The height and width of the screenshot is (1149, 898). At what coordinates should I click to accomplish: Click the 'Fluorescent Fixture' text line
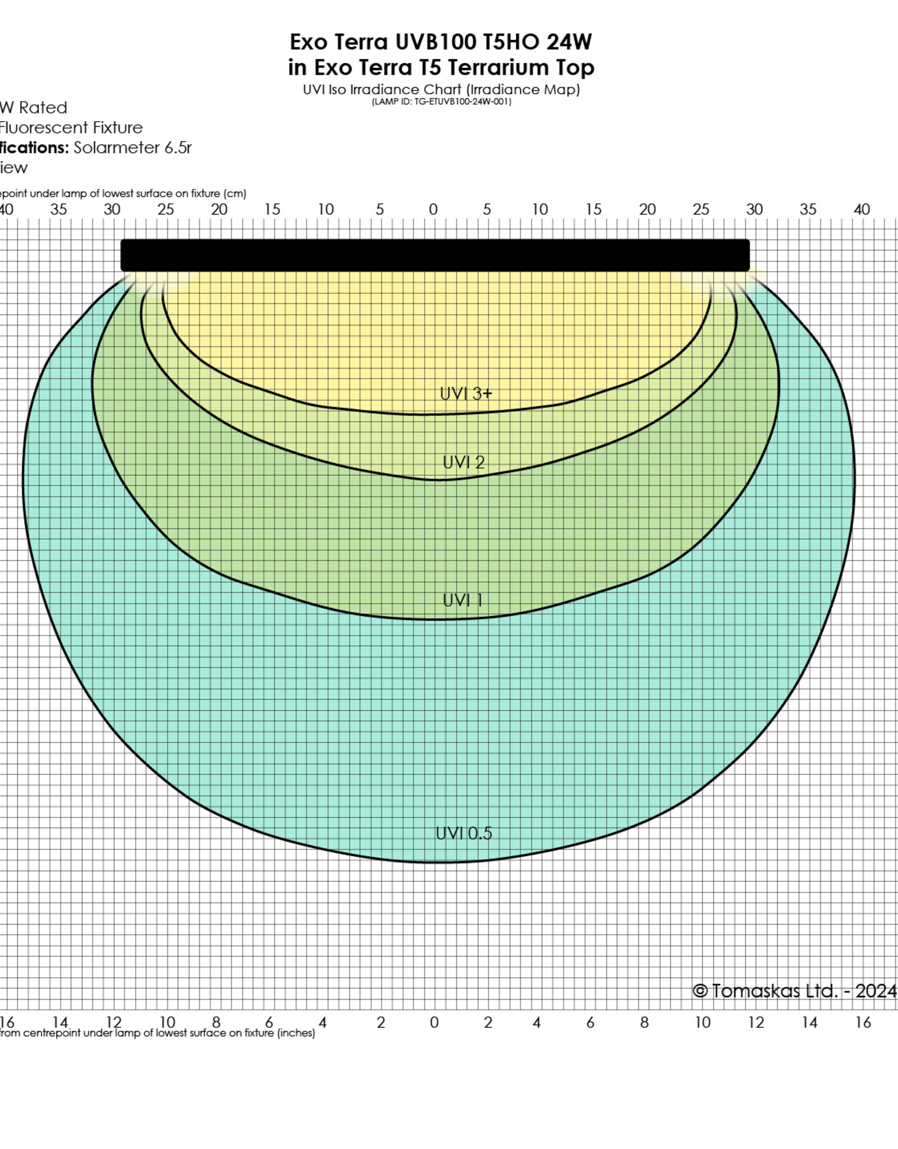[x=71, y=128]
